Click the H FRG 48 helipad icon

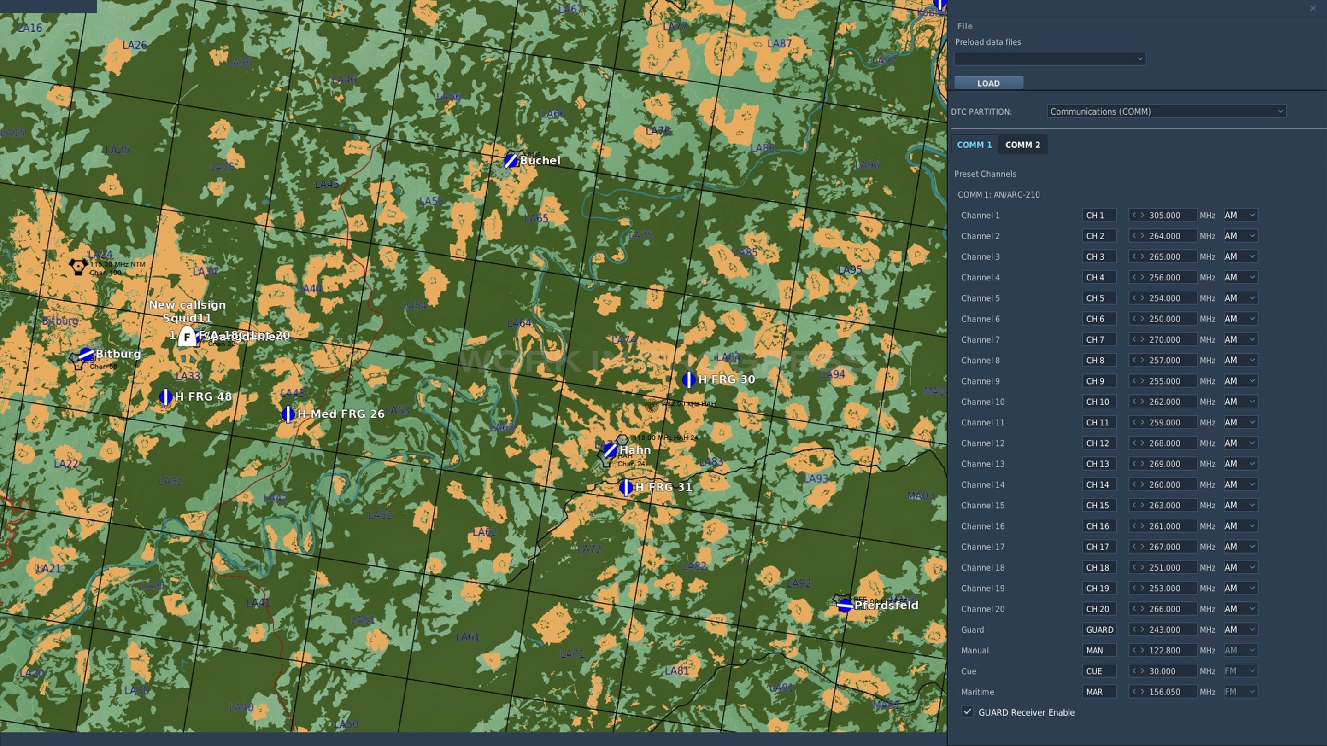[x=165, y=397]
